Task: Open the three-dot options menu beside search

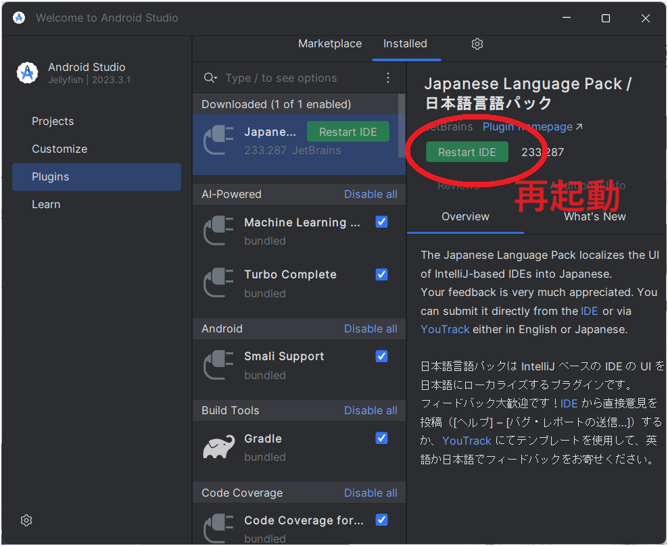Action: click(x=388, y=78)
